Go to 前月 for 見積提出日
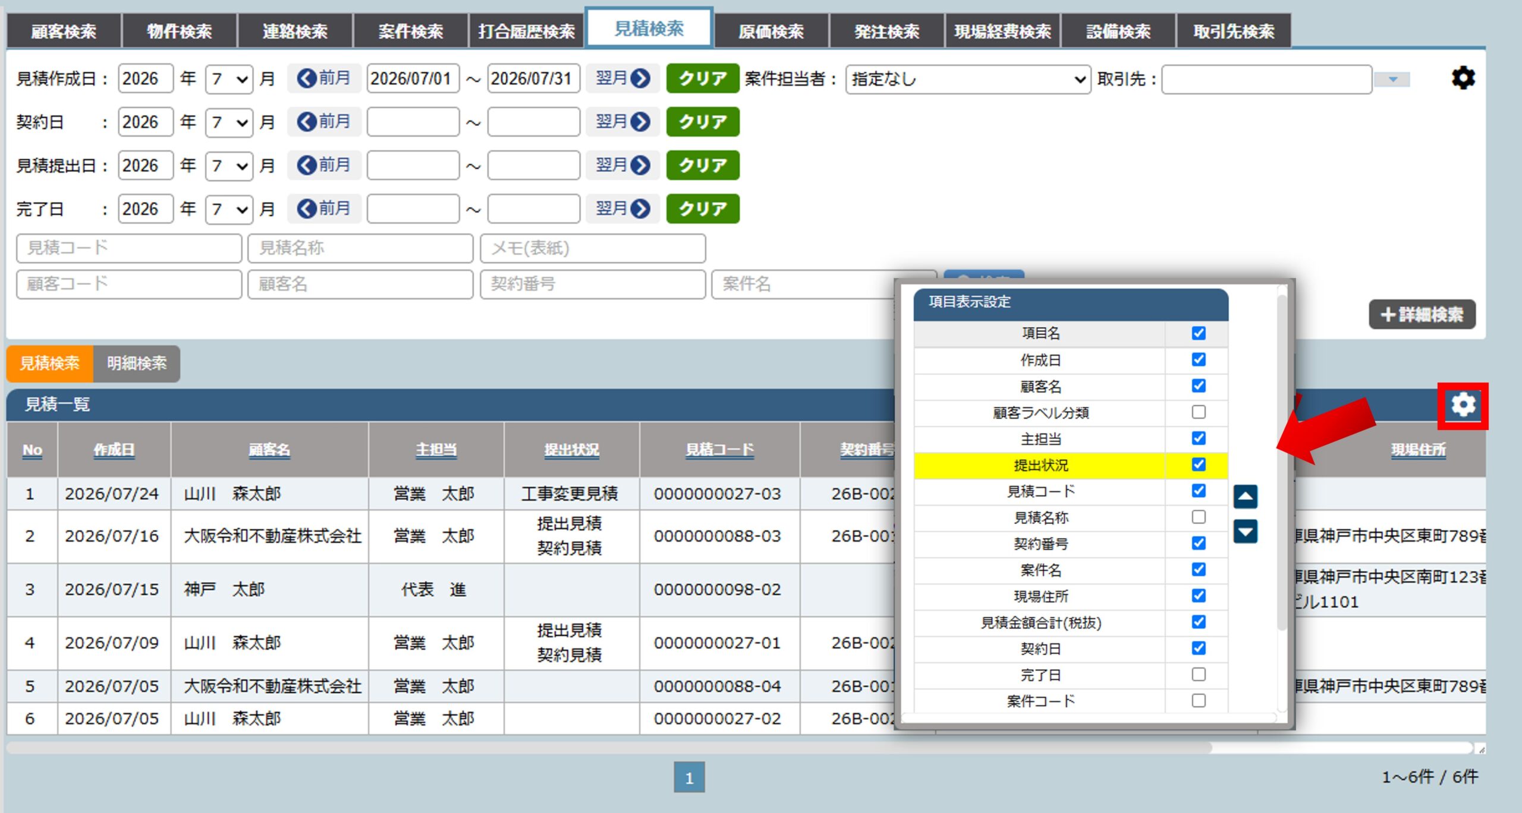Screen dimensions: 1522x813 324,165
